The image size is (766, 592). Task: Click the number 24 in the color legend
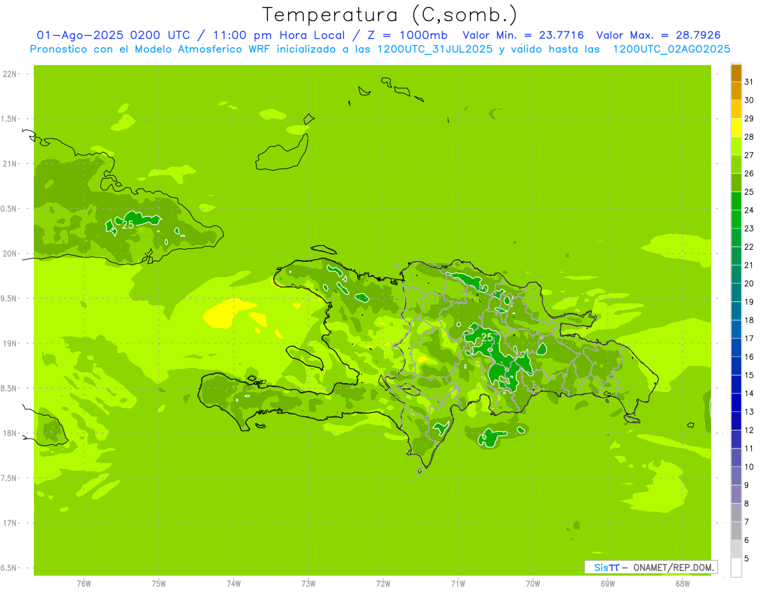point(749,210)
